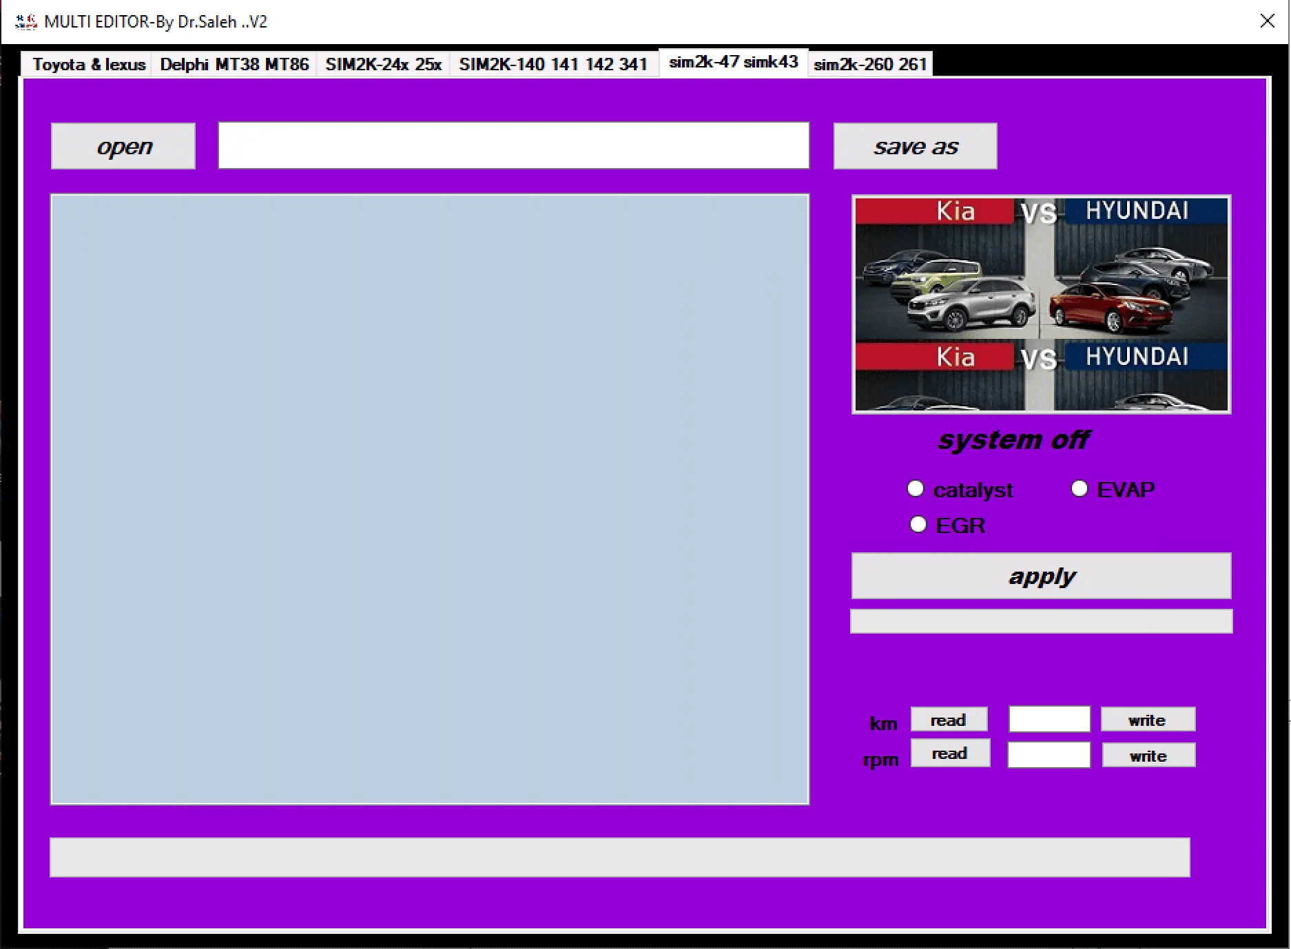Click the 'rpm' label
This screenshot has width=1291, height=949.
point(881,760)
